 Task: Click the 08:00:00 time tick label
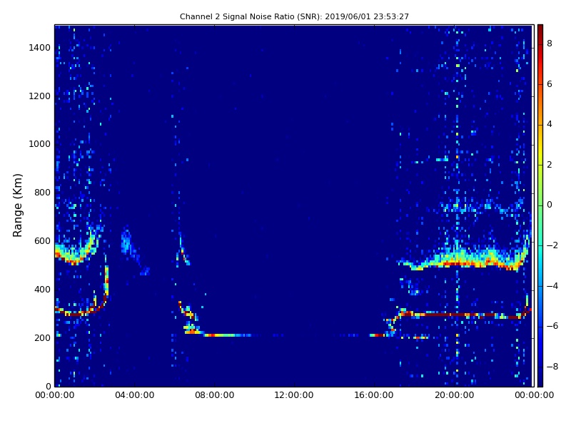[x=215, y=395]
